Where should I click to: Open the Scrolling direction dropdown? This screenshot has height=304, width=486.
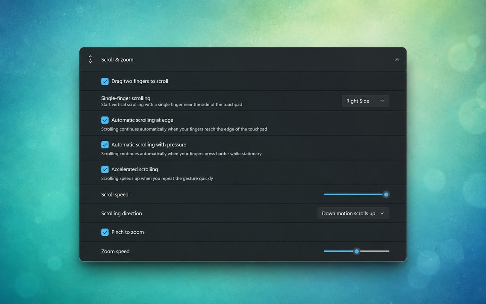point(353,213)
